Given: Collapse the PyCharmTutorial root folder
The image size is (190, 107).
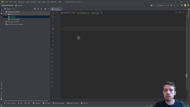Looking at the screenshot, I should (4, 12).
